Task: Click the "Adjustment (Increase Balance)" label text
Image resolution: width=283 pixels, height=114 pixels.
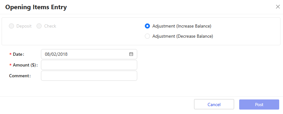Action: point(182,26)
